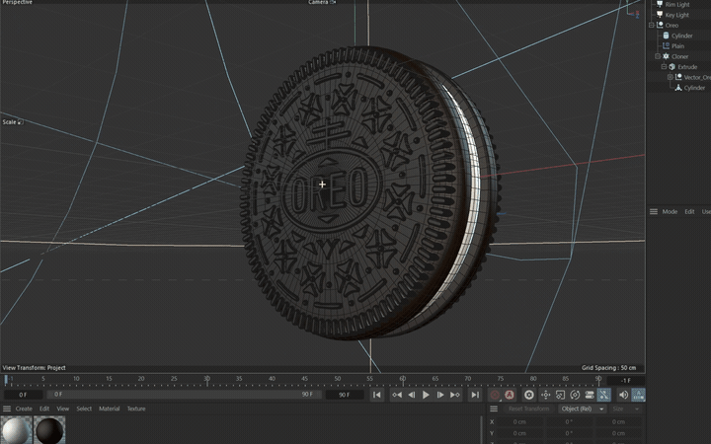Open the Select menu
The height and width of the screenshot is (444, 711).
[x=84, y=408]
